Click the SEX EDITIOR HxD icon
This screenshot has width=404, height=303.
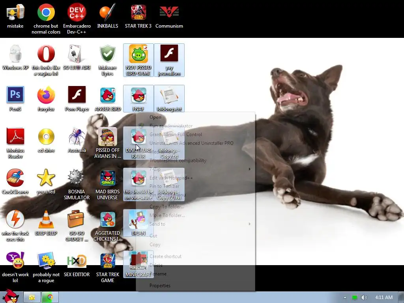tap(77, 265)
